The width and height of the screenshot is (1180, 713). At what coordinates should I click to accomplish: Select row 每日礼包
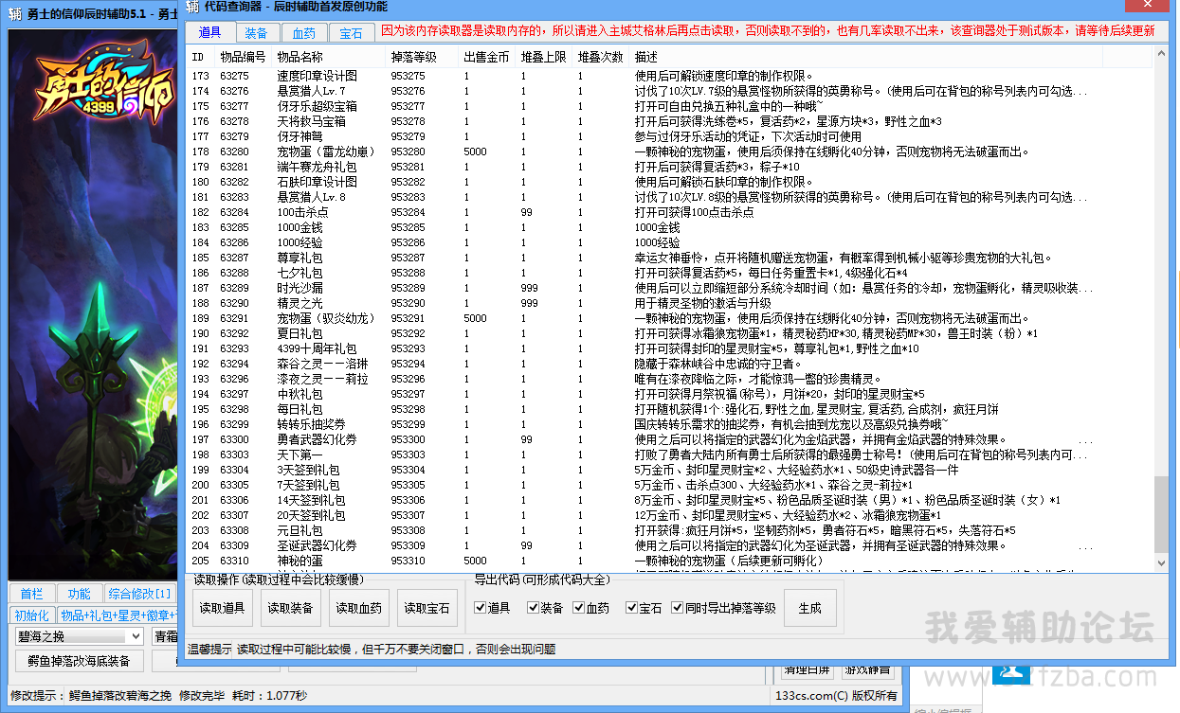[x=669, y=409]
